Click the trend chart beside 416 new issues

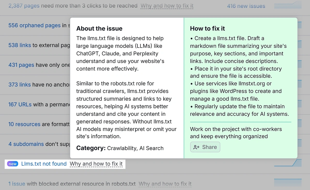point(288,6)
